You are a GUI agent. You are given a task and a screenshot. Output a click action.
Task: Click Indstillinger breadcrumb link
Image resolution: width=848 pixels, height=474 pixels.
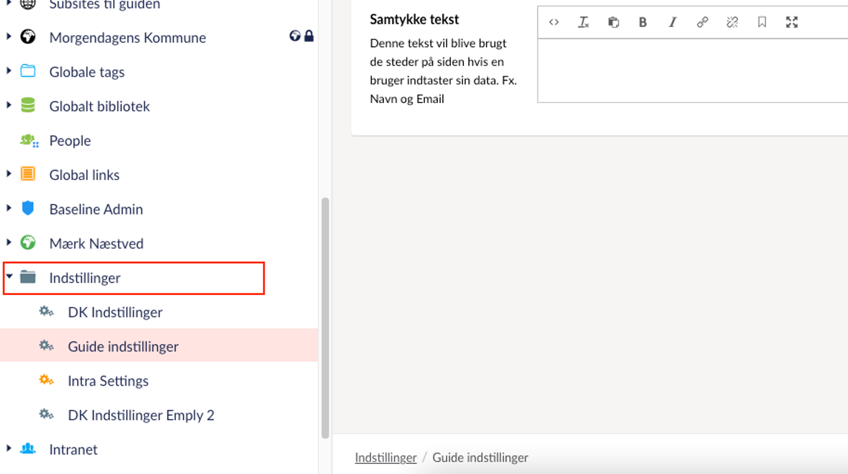click(385, 458)
